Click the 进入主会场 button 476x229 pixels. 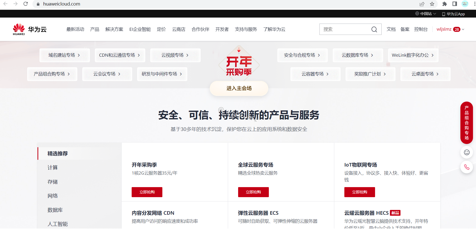click(x=239, y=88)
